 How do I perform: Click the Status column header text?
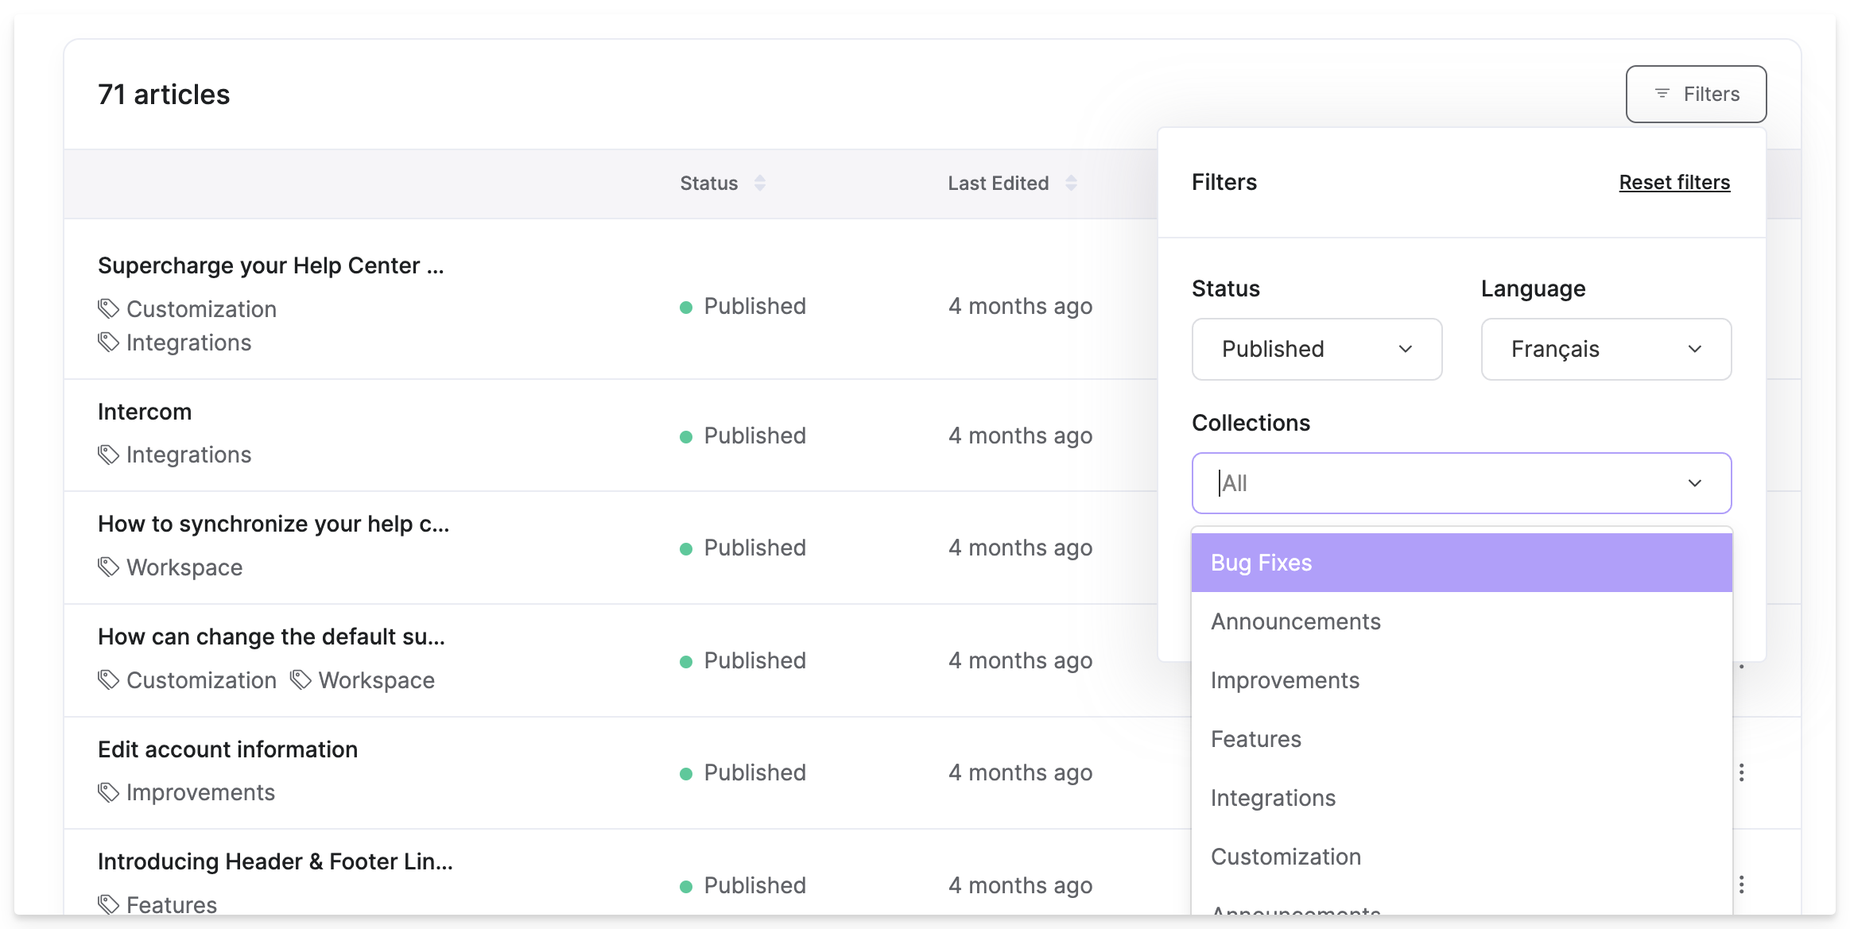tap(709, 184)
